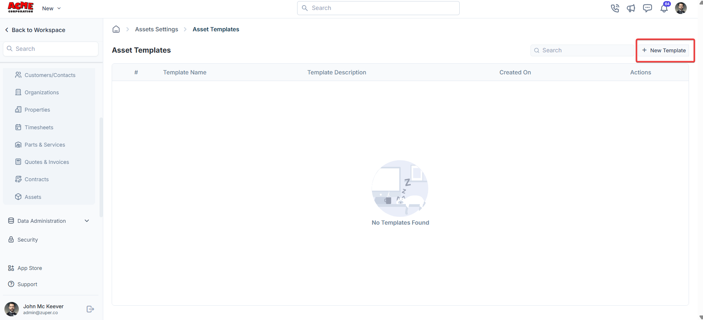Open the chat messages icon
703x320 pixels.
coord(647,8)
